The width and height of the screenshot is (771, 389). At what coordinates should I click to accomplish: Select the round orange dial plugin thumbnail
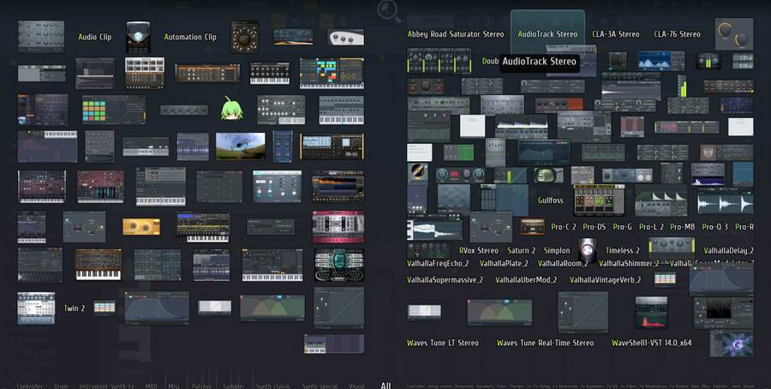pos(244,37)
